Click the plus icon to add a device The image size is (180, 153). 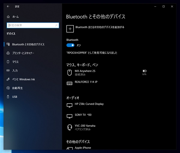click(70, 29)
